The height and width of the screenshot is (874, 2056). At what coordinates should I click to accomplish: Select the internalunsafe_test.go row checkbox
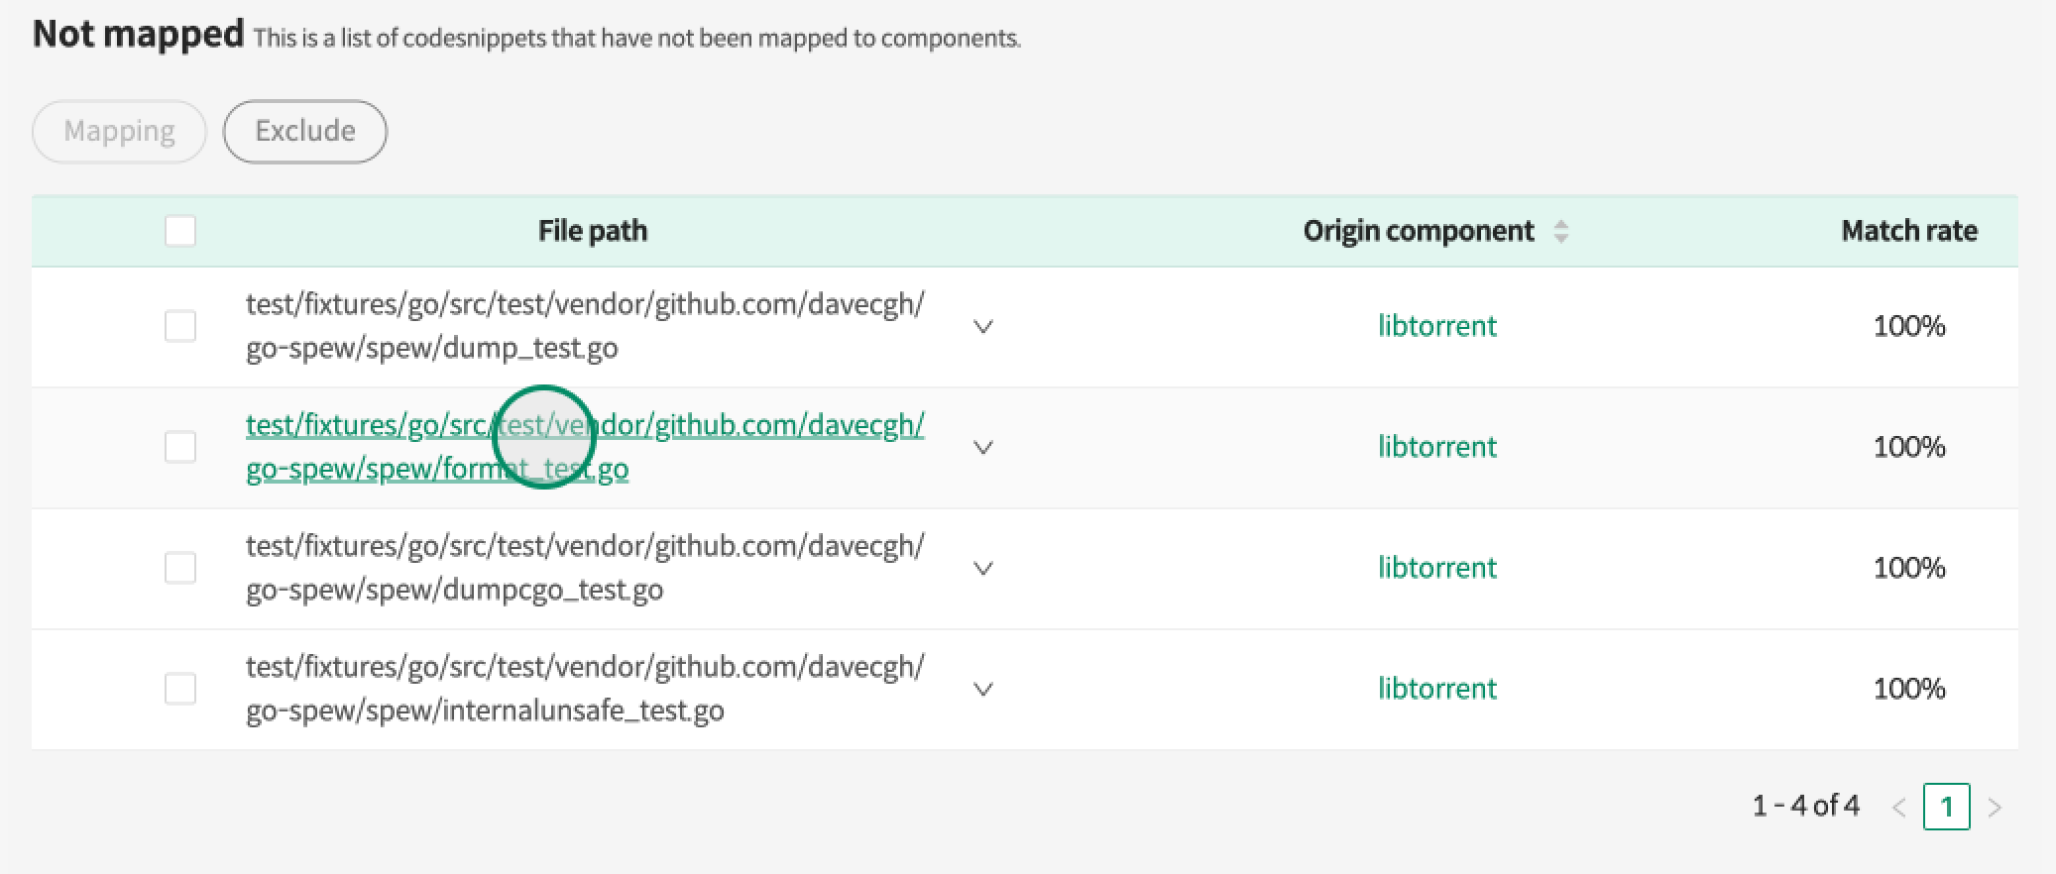point(180,689)
